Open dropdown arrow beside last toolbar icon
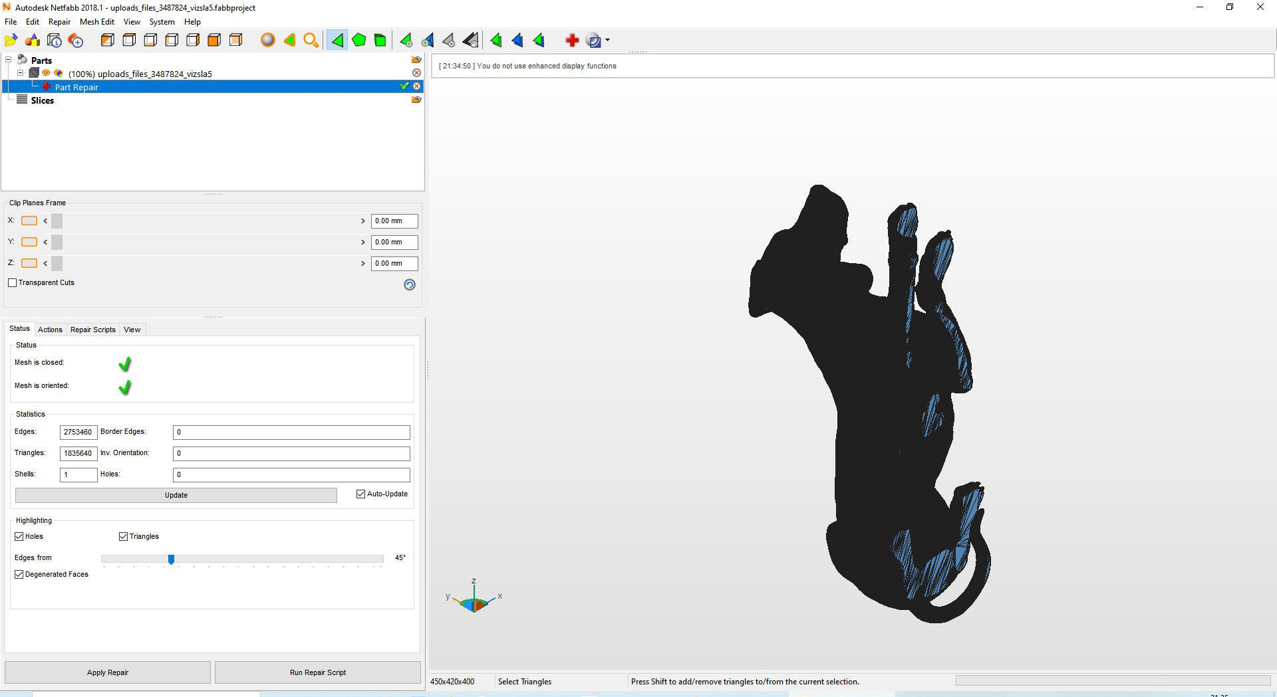The width and height of the screenshot is (1277, 697). tap(607, 41)
